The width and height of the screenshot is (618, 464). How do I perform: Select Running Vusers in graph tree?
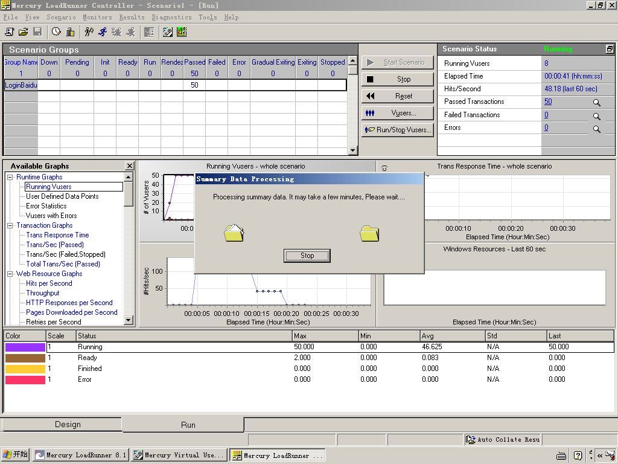click(49, 187)
